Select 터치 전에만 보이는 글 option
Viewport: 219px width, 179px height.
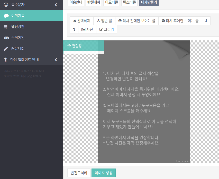pos(137,21)
